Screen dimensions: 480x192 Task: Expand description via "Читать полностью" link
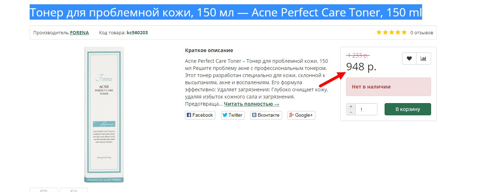click(251, 104)
